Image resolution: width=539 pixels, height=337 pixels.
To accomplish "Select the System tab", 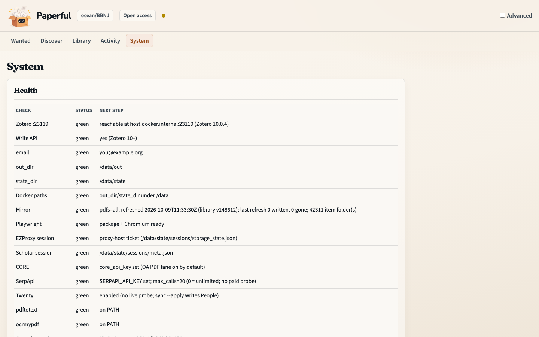I will click(139, 41).
